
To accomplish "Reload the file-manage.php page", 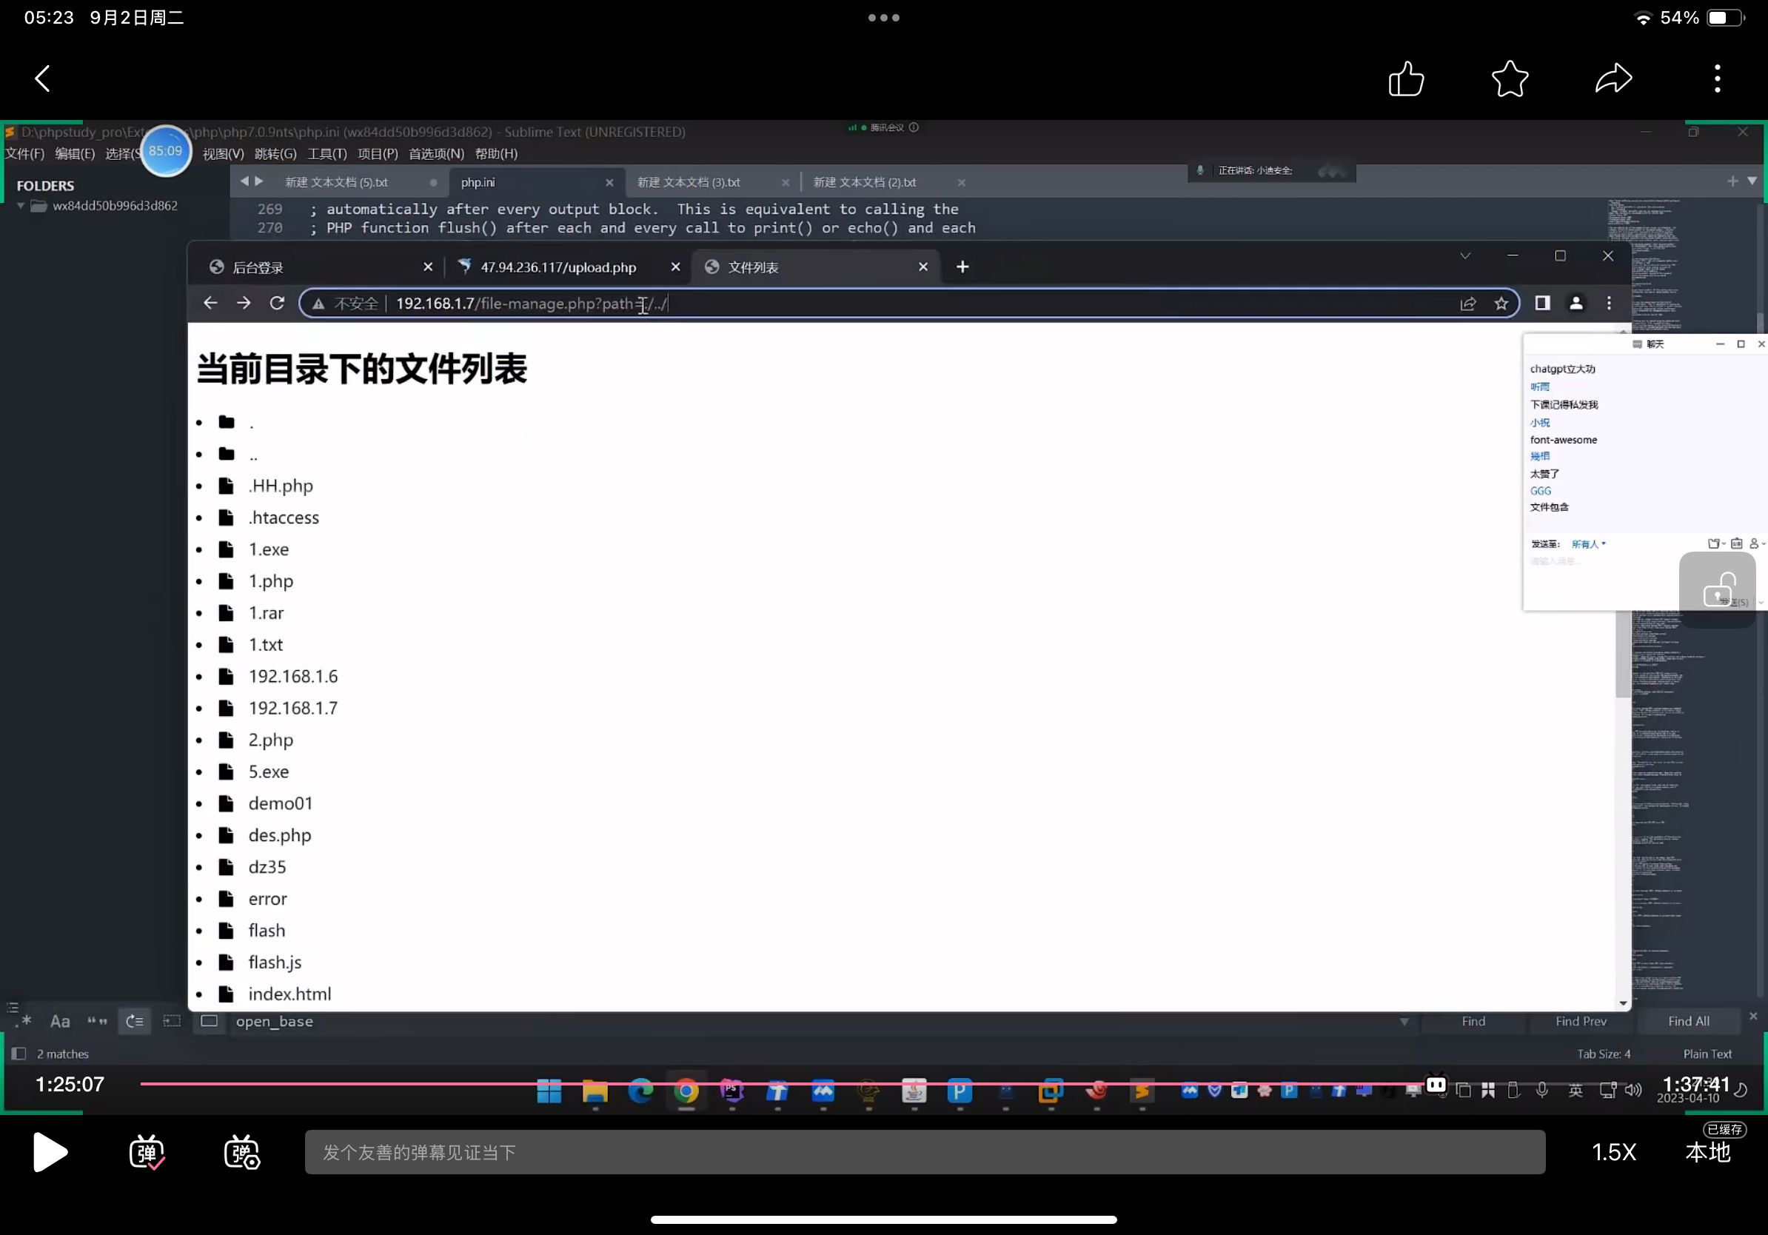I will tap(277, 304).
